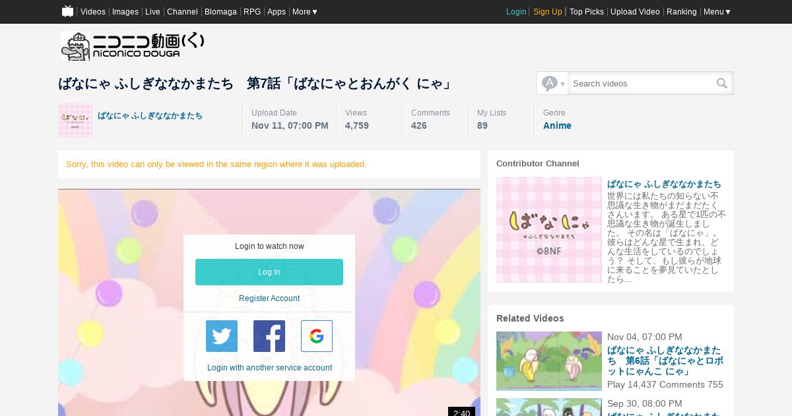Viewport: 792px width, 416px height.
Task: Open the related video title 第6話 link
Action: (x=665, y=362)
